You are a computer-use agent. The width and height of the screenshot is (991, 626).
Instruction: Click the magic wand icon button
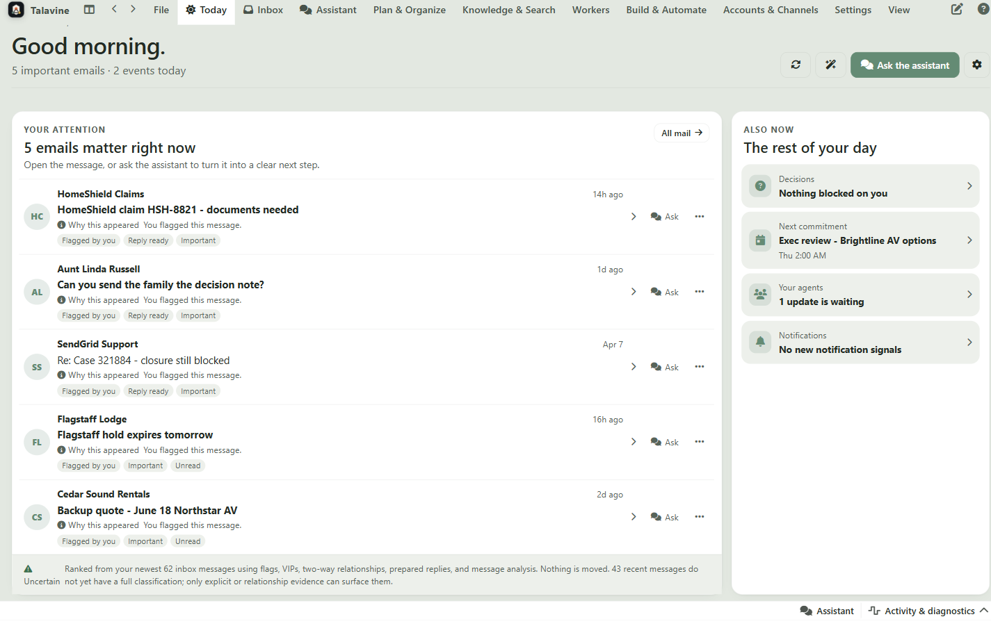[x=830, y=65]
